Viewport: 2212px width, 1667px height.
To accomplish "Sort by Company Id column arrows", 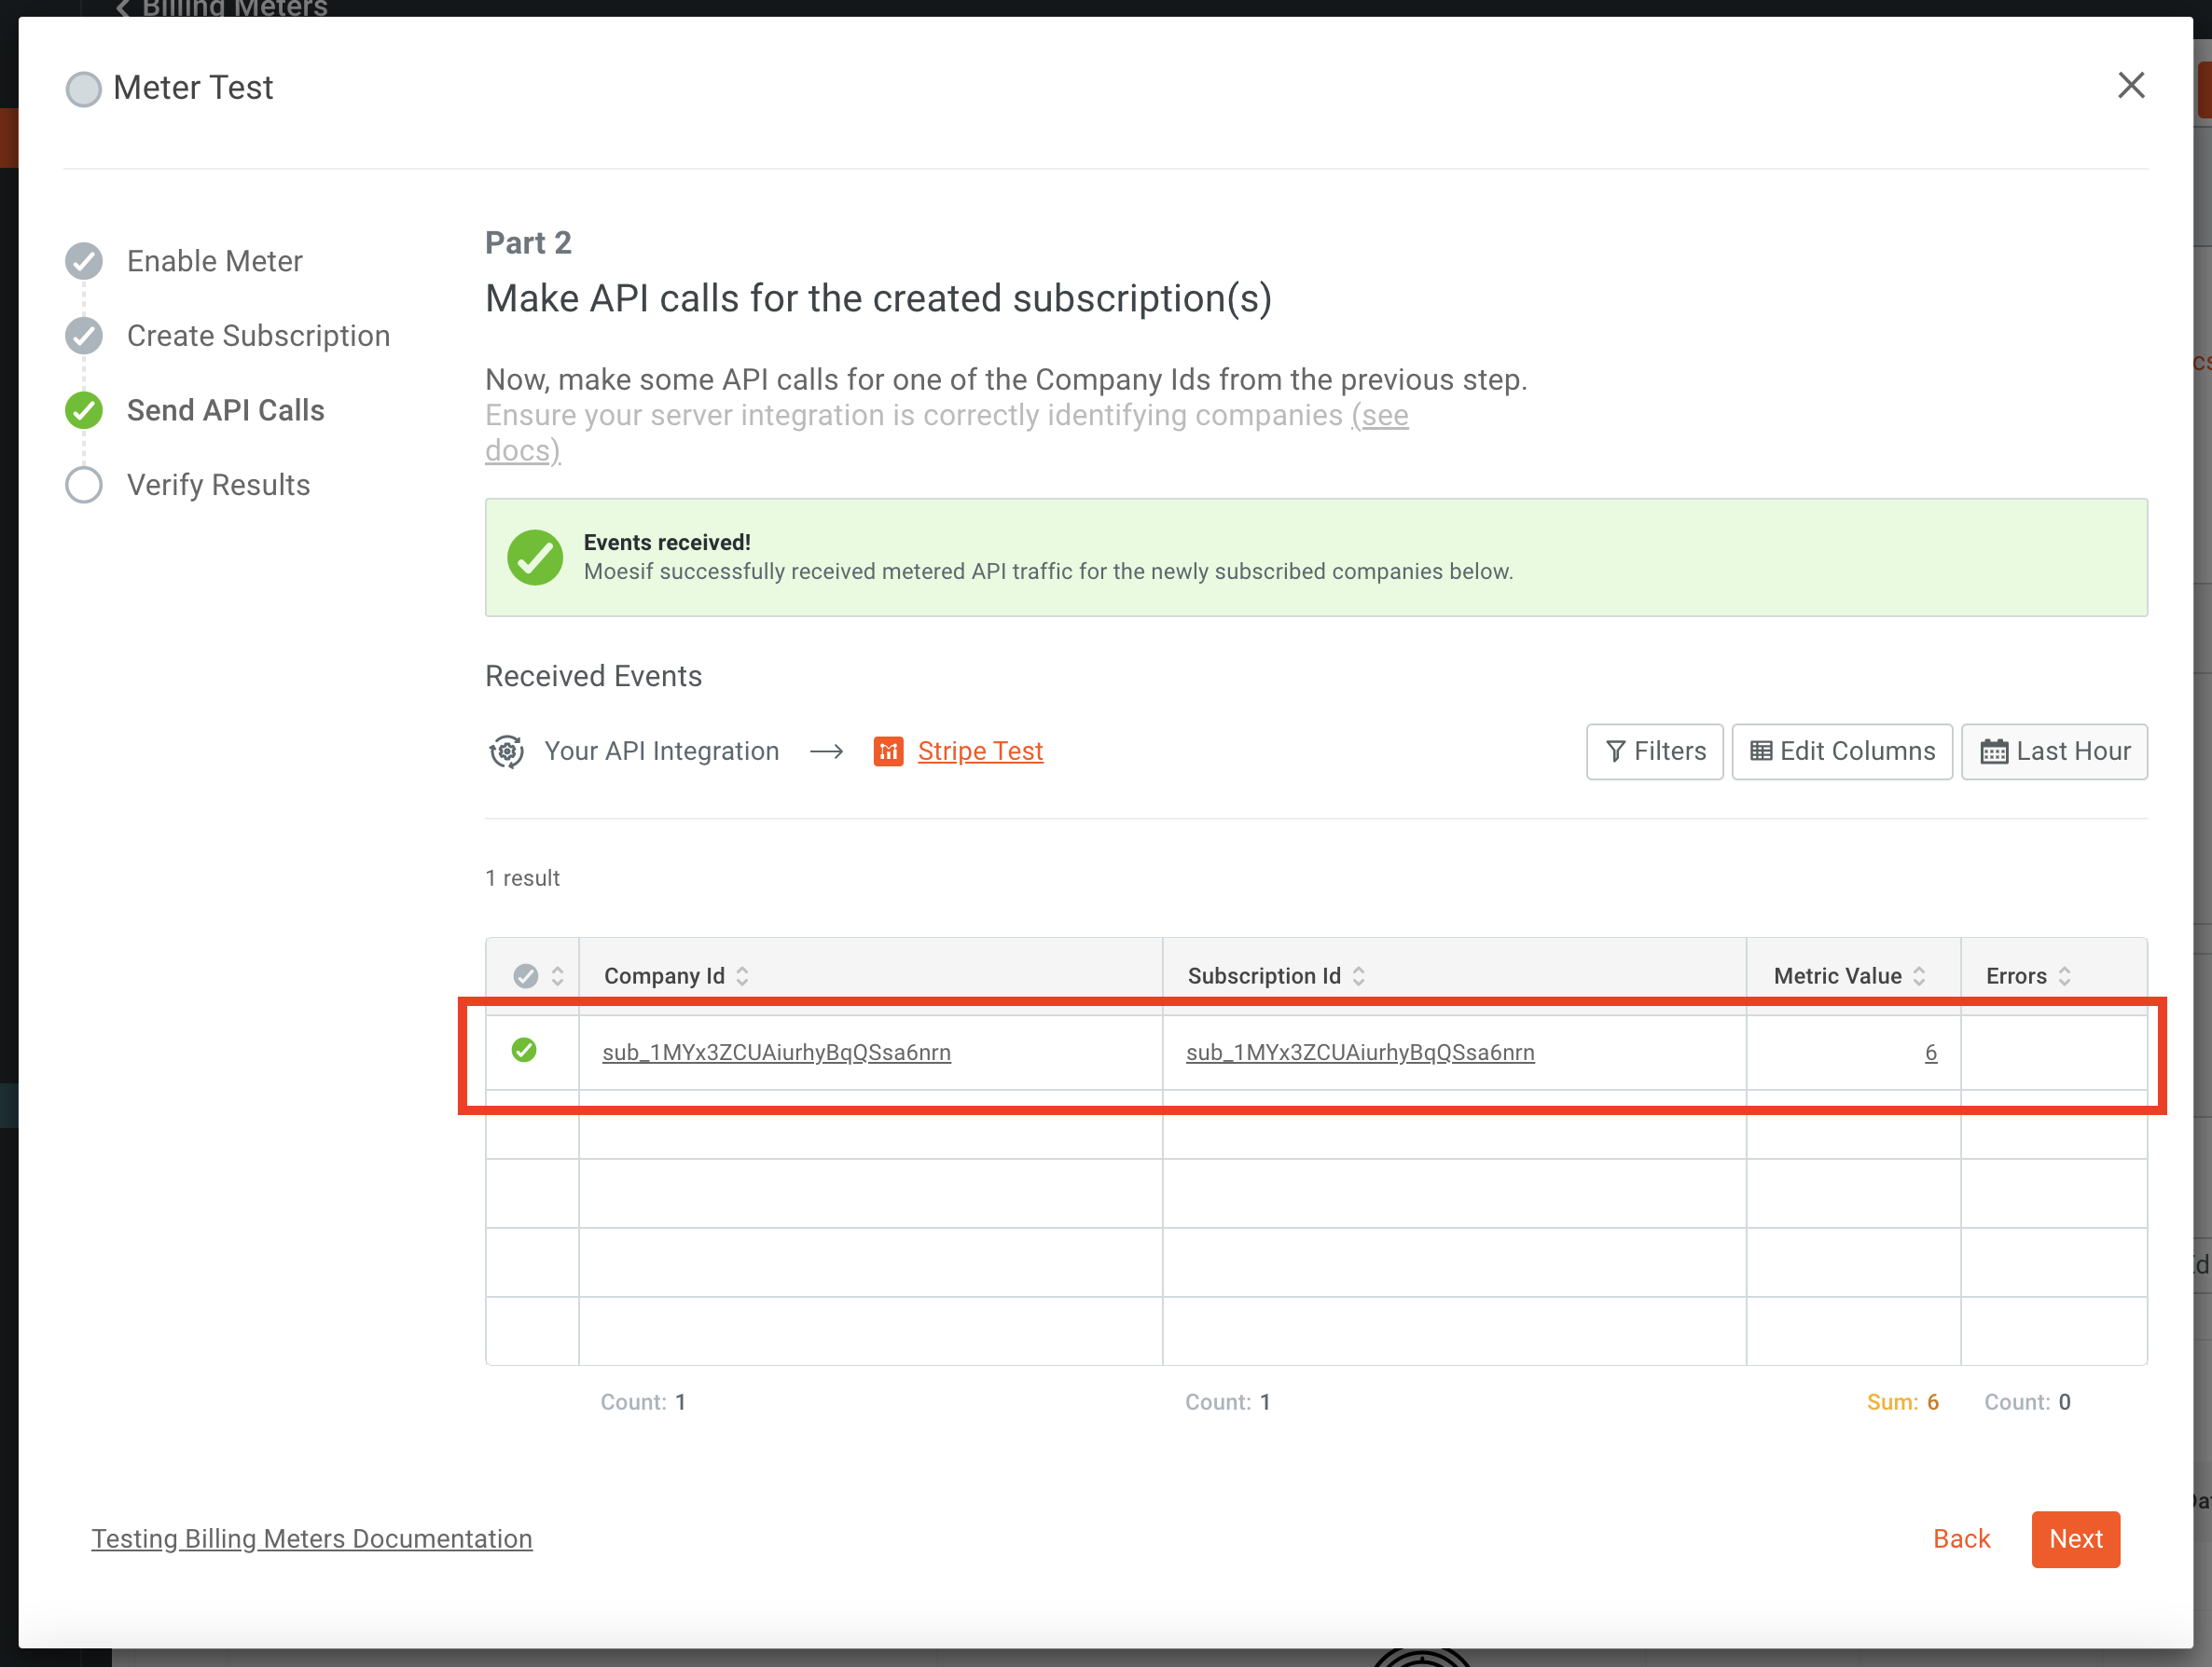I will [742, 976].
